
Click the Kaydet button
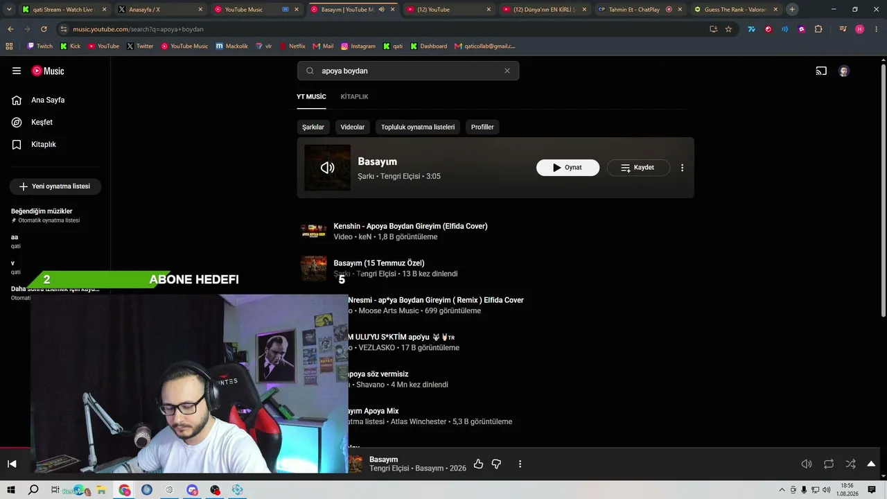(638, 168)
